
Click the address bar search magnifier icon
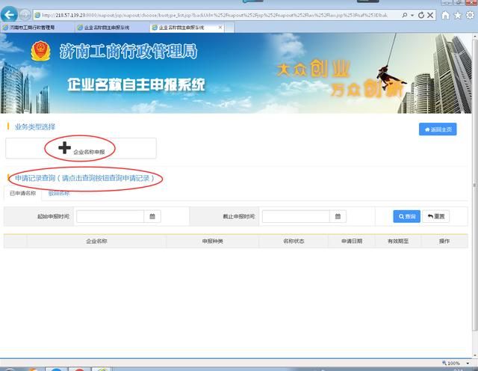point(405,15)
